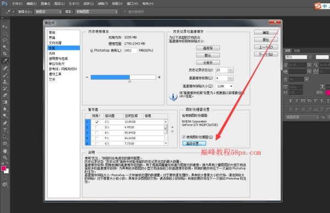Click the Sogou input method icon

[317, 6]
